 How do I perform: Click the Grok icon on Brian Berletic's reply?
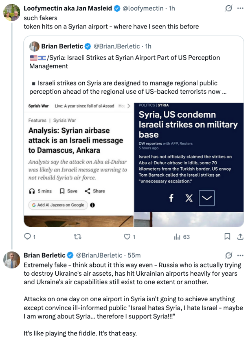coord(228,255)
